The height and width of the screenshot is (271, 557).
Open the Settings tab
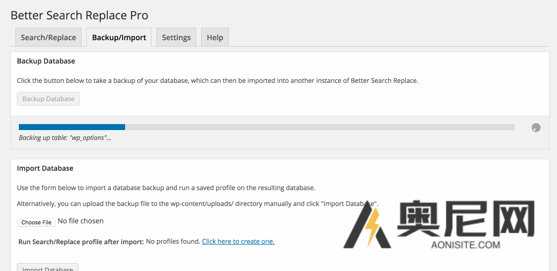(176, 38)
